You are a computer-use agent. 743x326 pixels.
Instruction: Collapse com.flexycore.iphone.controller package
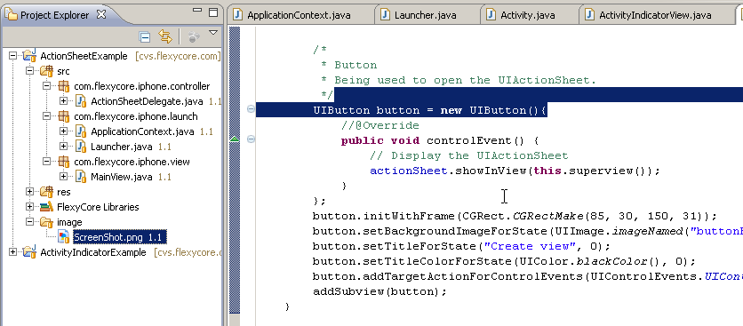click(46, 86)
